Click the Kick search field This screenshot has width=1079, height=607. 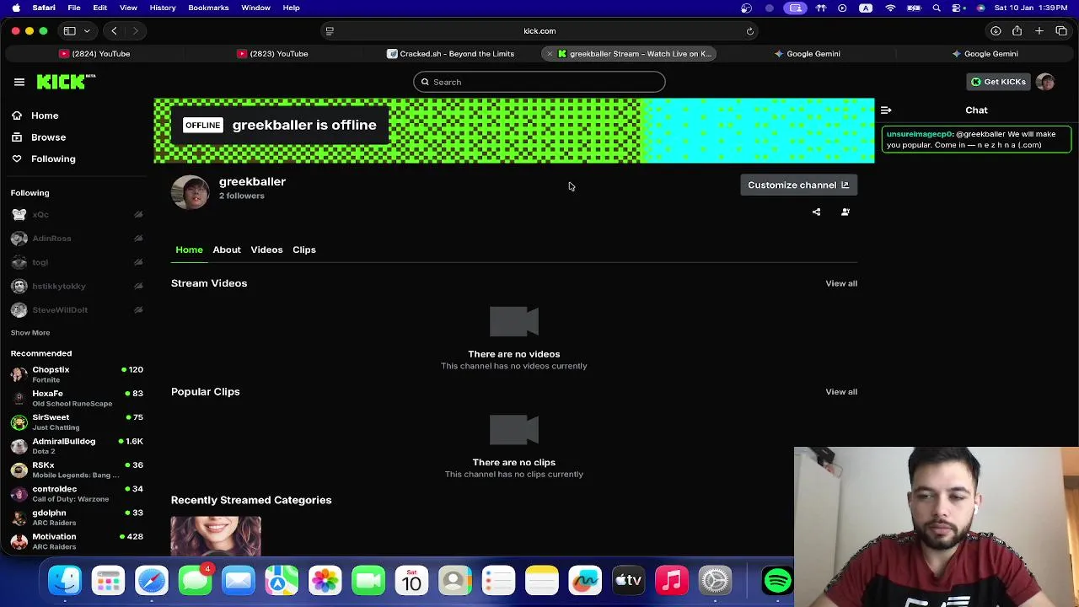539,82
